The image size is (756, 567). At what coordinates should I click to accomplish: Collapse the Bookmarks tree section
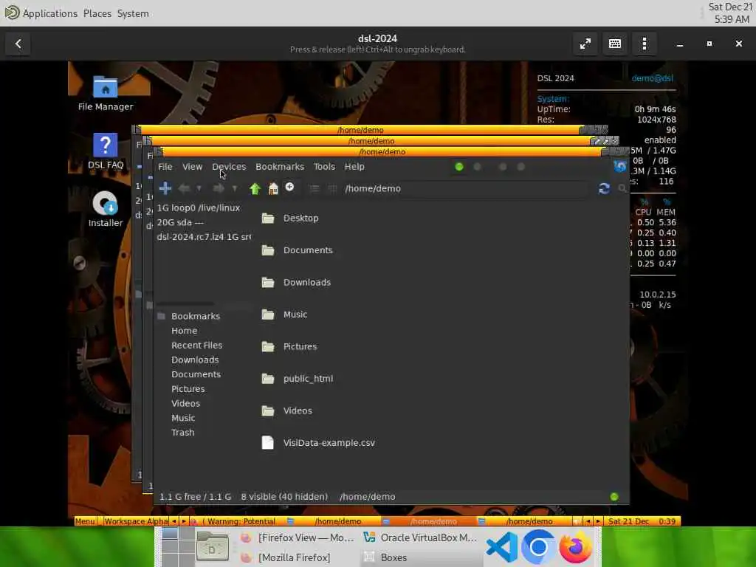pos(162,316)
